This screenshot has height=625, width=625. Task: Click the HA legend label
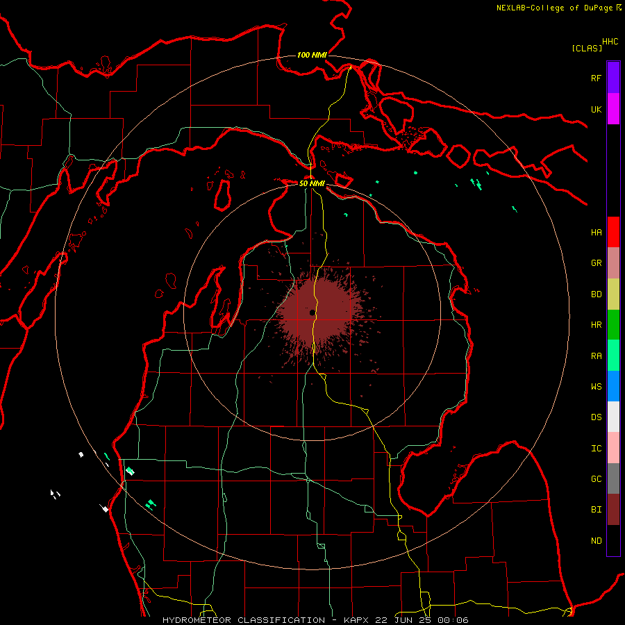[596, 233]
